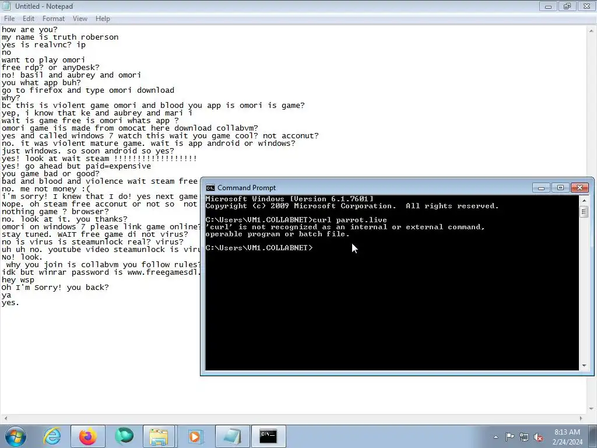
Task: Click 'Microsoft Windows [Version 6.1.7601]' line
Action: point(289,199)
